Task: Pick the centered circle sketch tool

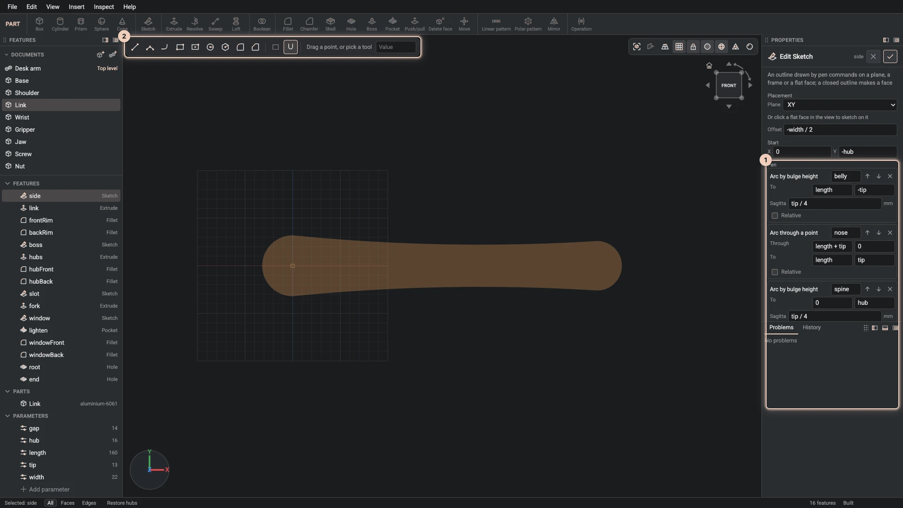Action: coord(210,47)
